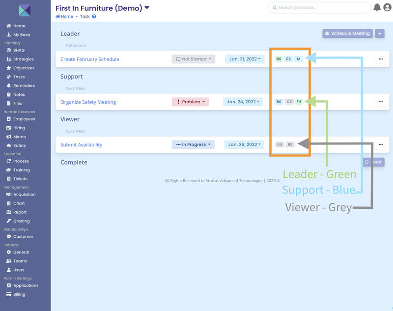Open In Progress status dropdown
This screenshot has width=393, height=311.
coord(193,144)
